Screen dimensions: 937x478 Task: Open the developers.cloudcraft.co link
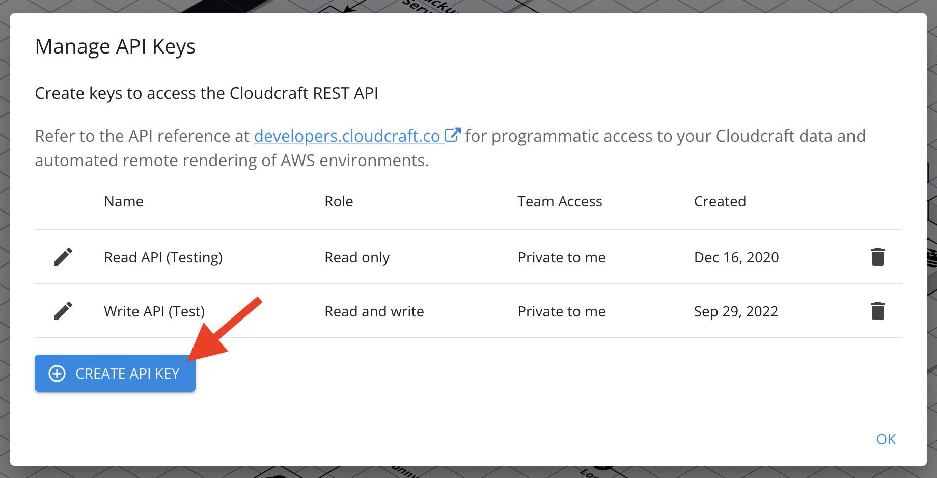coord(347,136)
